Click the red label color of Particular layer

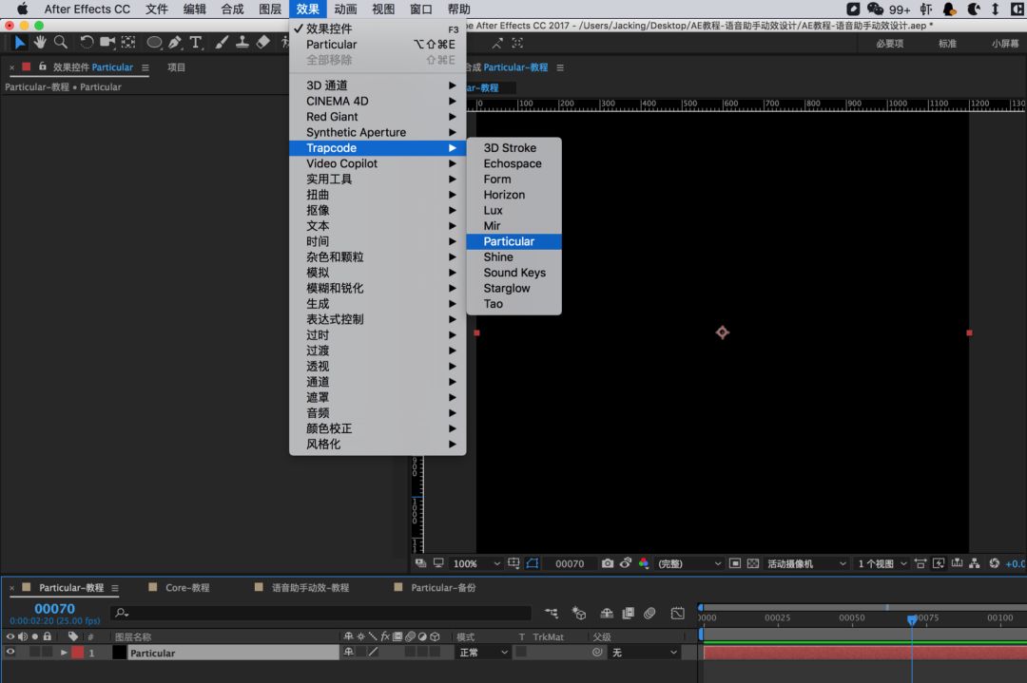pos(78,653)
